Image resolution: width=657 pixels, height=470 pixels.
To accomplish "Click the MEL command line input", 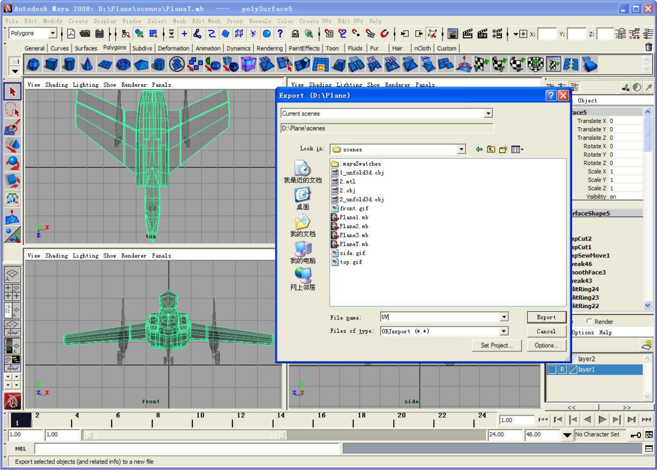I will 187,448.
